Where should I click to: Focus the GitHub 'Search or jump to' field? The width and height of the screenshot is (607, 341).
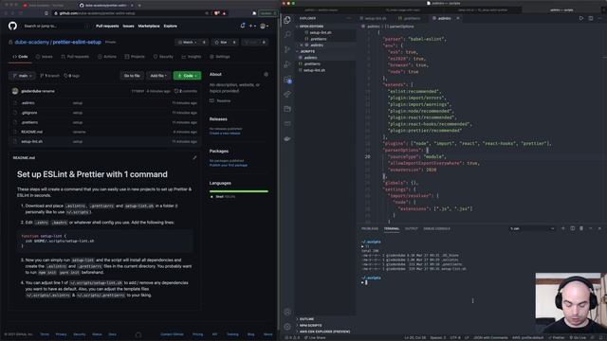[x=53, y=26]
